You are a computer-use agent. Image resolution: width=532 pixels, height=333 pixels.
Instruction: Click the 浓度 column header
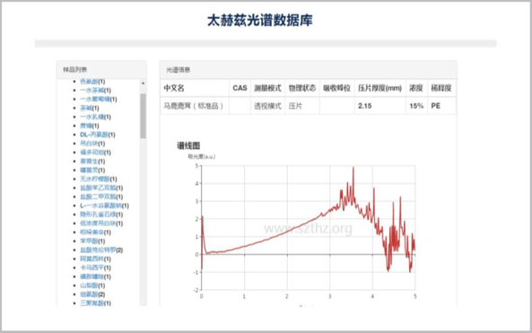click(x=416, y=88)
